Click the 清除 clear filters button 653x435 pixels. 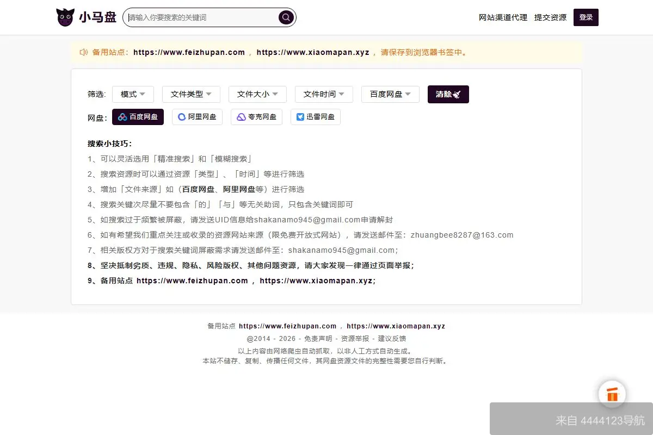(x=448, y=94)
